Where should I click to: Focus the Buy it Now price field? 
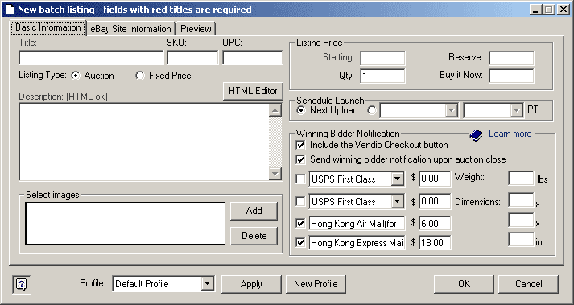tap(511, 76)
